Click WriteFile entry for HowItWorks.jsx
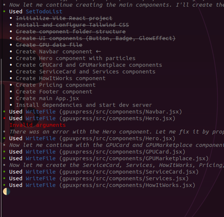The height and width of the screenshot is (217, 224). tap(102, 185)
